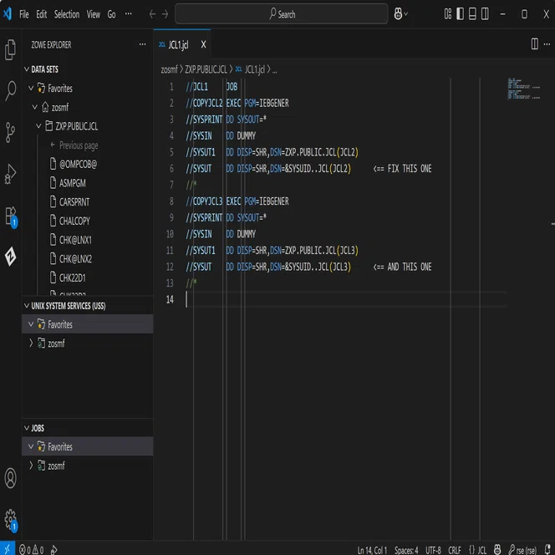Select the Zowe Explorer activity bar icon

point(10,257)
